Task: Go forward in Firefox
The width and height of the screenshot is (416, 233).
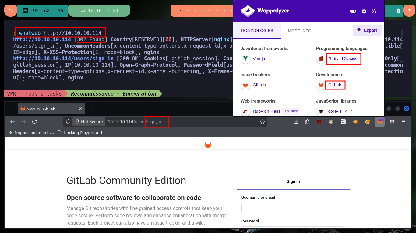Action: coord(23,122)
